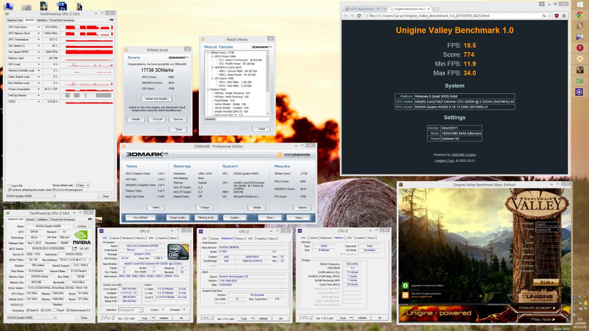Click Photoshop PSD file desktop icon

61,6
